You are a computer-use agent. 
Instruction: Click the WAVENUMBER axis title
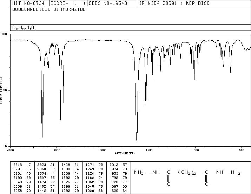(x=126, y=153)
